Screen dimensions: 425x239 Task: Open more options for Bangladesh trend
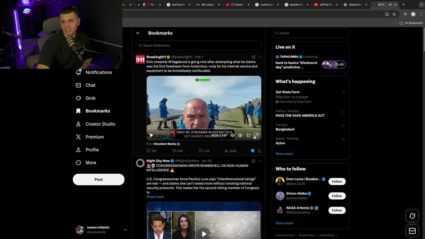coord(343,126)
